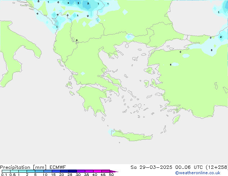The height and width of the screenshot is (176, 228).
Task: Pick the 5–10 mm legend swatch
Action: point(39,171)
